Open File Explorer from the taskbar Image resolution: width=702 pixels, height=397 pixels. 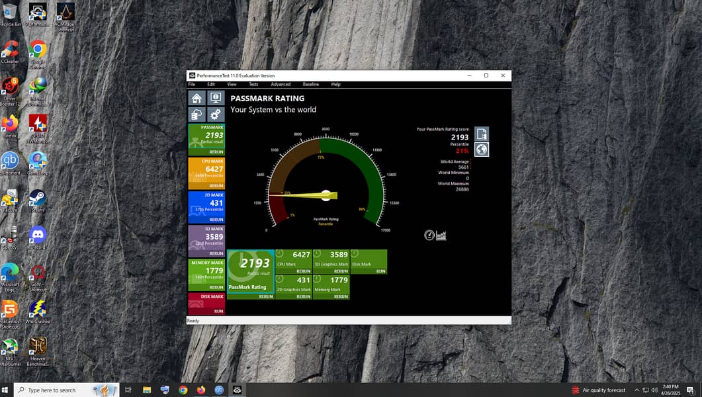(147, 390)
